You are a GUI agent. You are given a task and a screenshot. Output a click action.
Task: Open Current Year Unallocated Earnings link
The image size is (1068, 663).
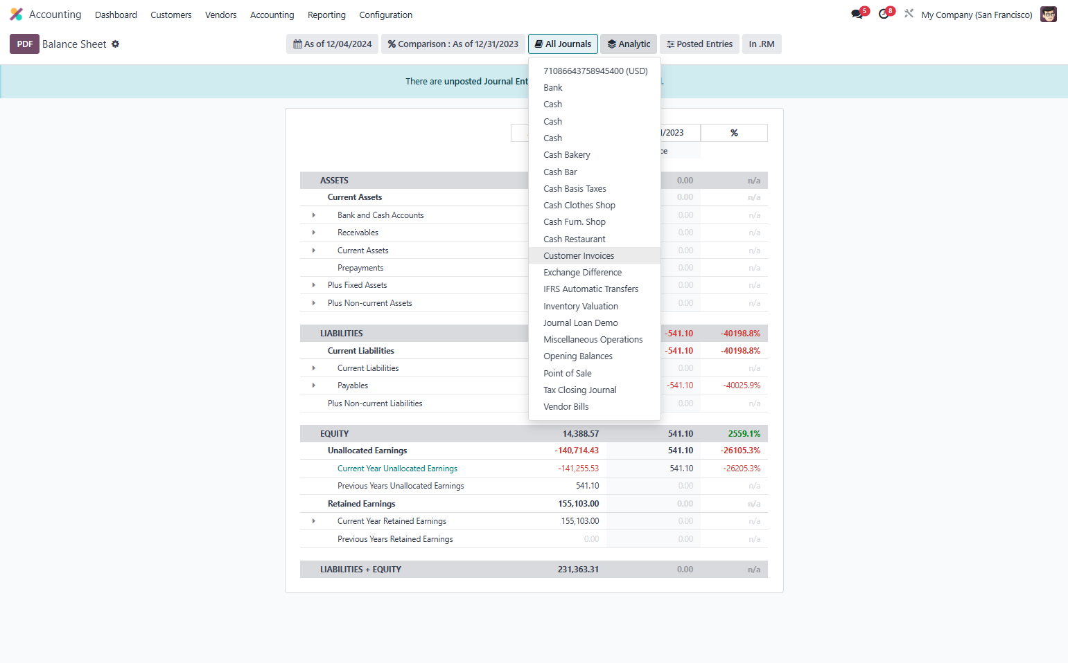point(397,469)
